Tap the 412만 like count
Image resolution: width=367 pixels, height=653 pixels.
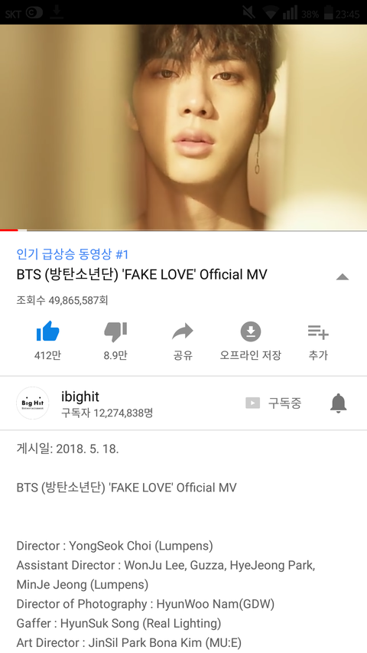tap(47, 355)
